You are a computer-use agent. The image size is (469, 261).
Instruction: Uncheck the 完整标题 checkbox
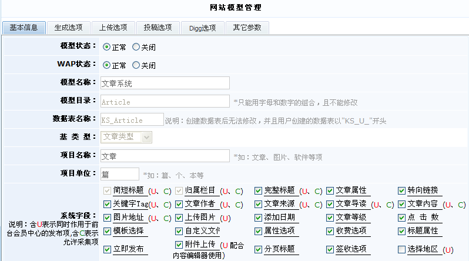coord(259,190)
